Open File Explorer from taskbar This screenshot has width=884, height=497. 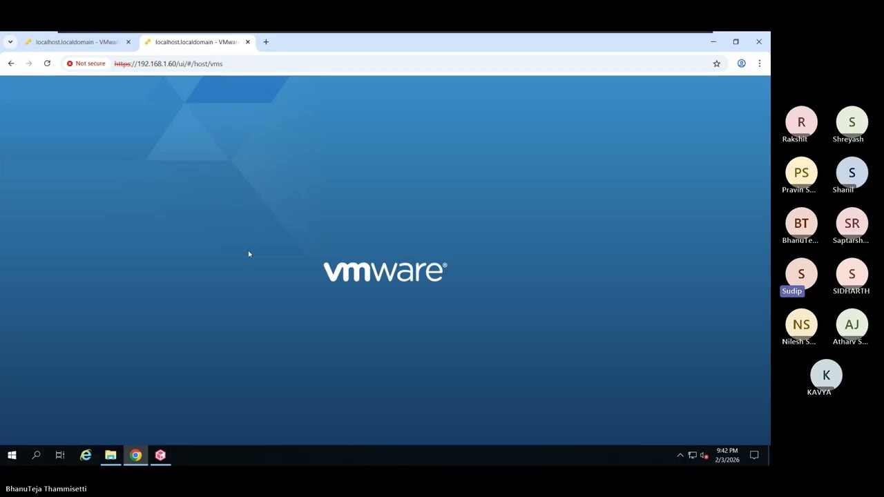[x=110, y=455]
